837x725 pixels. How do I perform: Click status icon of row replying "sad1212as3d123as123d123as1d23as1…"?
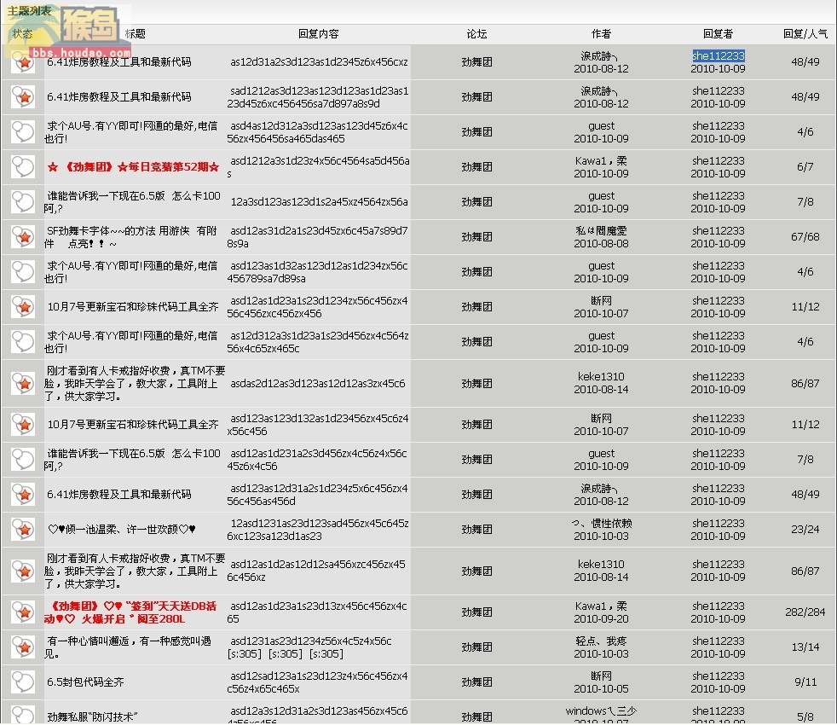pos(23,96)
